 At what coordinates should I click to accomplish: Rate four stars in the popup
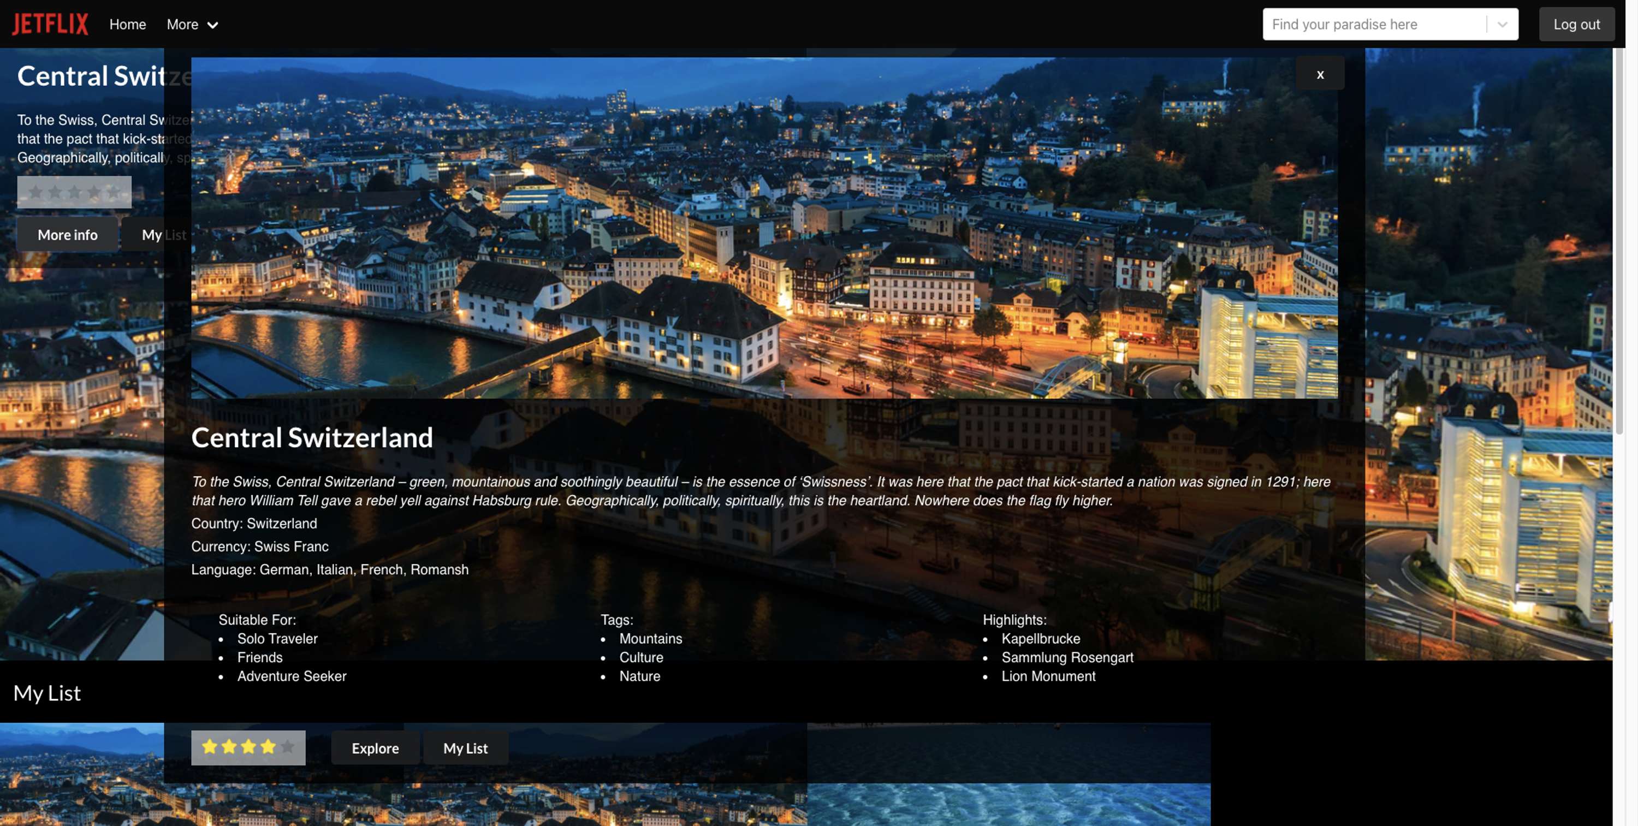(x=268, y=746)
